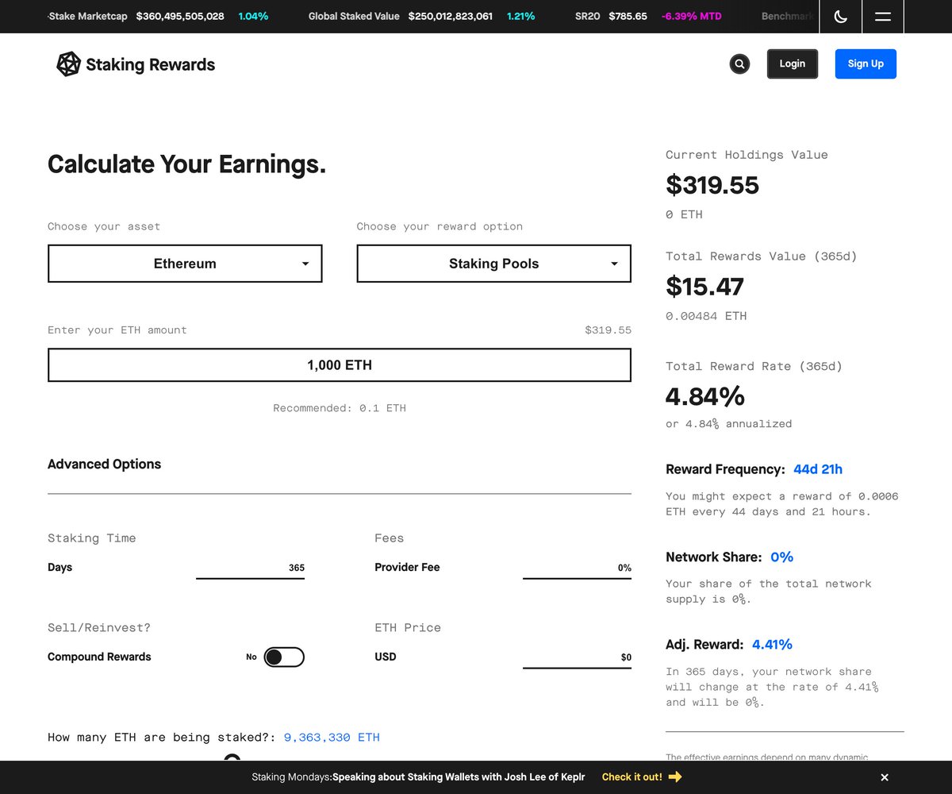Click the 1.04% marketcap change ticker

[x=253, y=17]
